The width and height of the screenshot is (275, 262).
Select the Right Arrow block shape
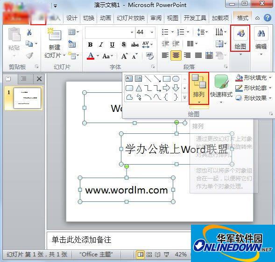pyautogui.click(x=166, y=88)
